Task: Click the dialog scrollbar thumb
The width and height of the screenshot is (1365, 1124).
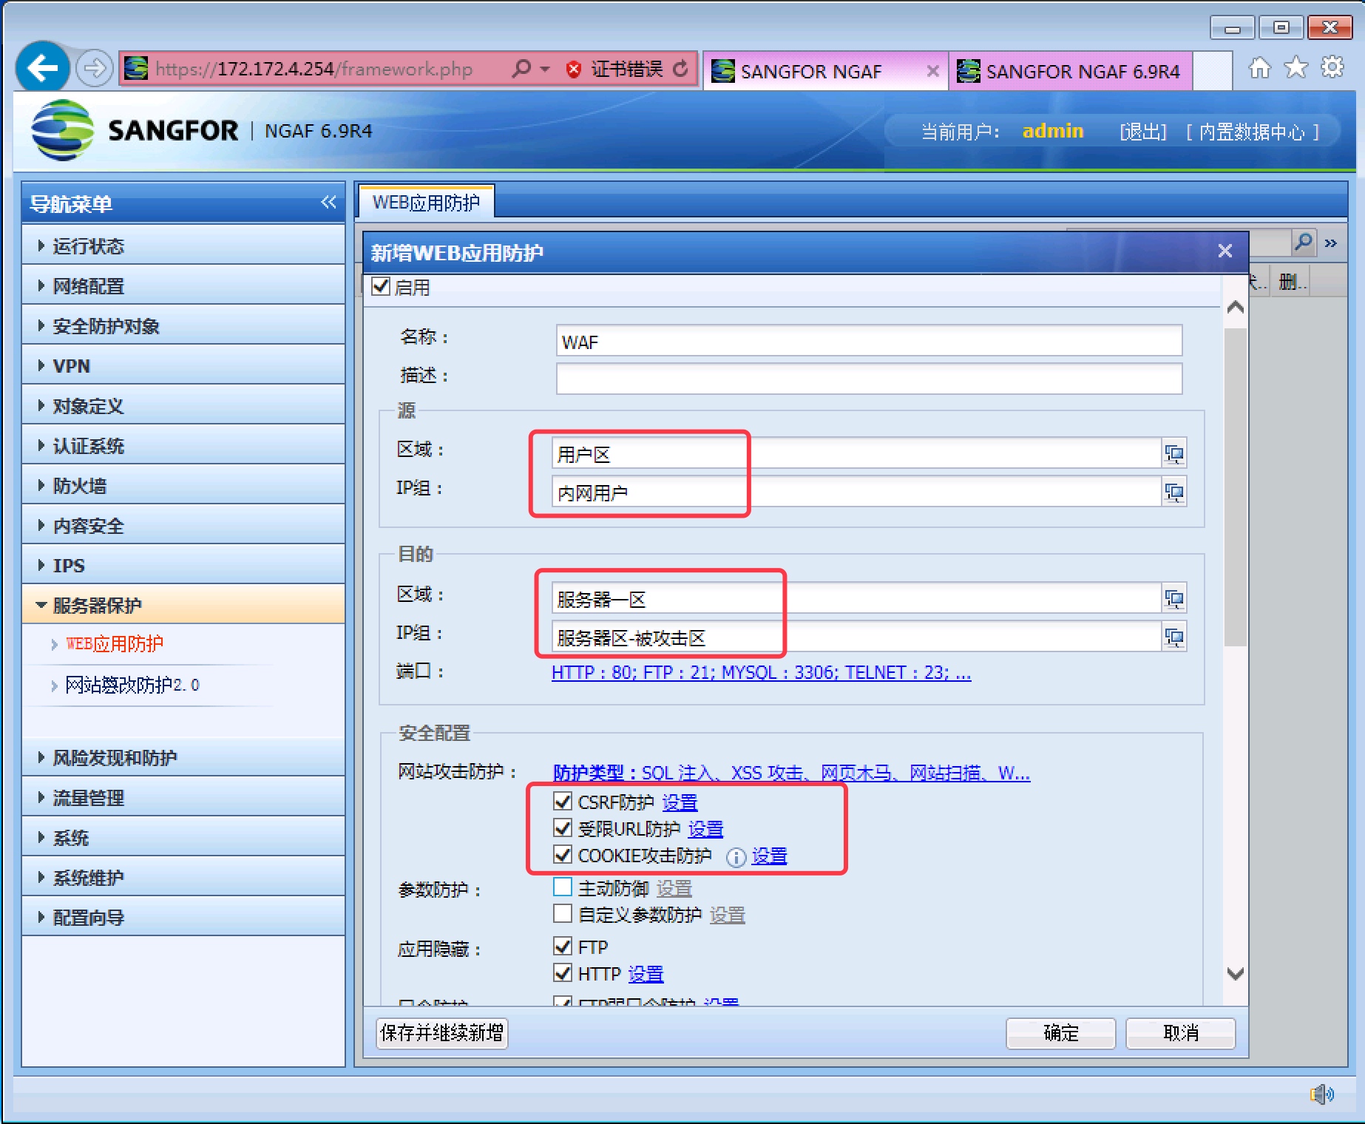Action: pos(1235,487)
